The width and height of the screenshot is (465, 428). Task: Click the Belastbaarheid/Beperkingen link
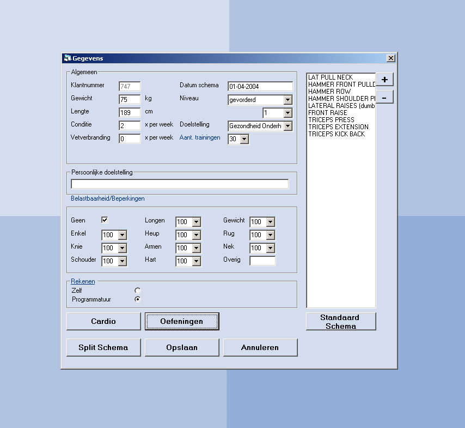pyautogui.click(x=108, y=198)
